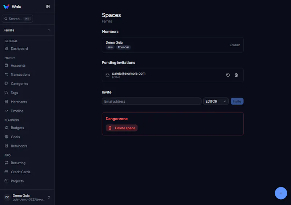This screenshot has width=291, height=205.
Task: Click the guia-demo-0623 email in footer
Action: 29,200
